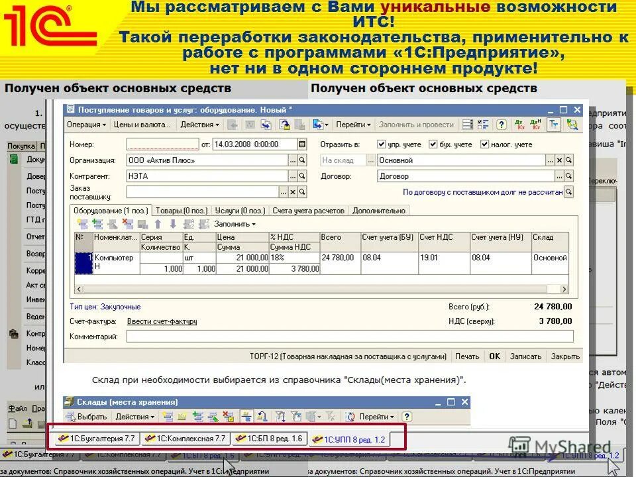Open Договор record with magnifier icon

pos(568,176)
